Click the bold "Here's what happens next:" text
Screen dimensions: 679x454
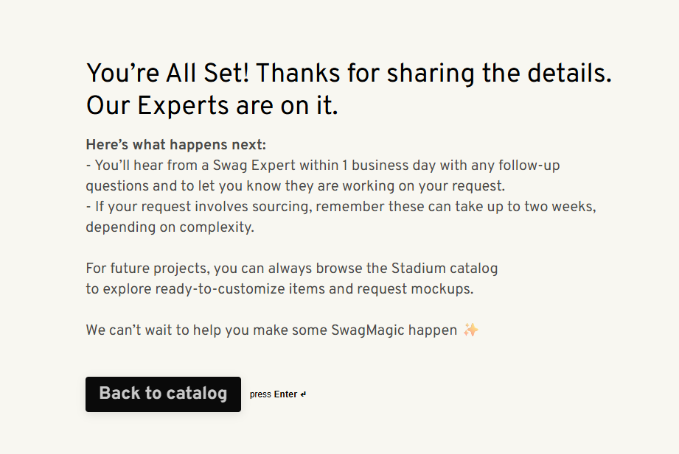[175, 145]
